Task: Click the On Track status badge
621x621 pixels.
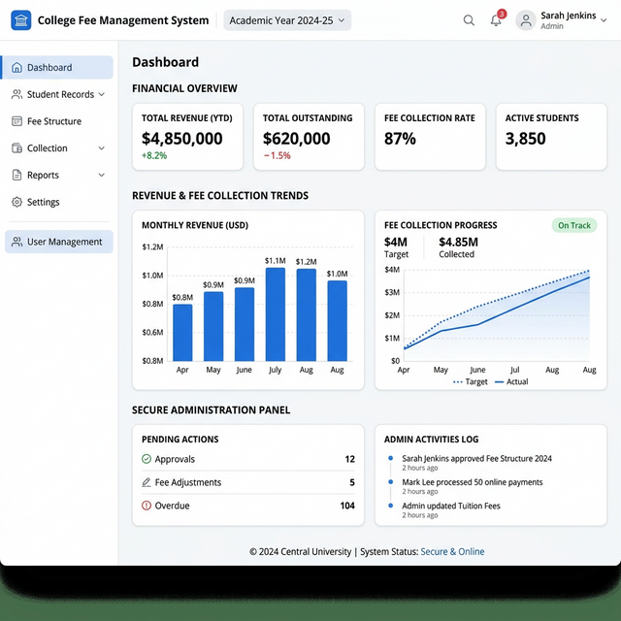Action: 573,225
